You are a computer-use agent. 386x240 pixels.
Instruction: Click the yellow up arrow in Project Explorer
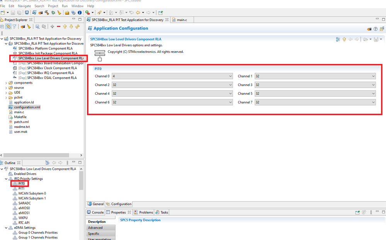coord(65,27)
